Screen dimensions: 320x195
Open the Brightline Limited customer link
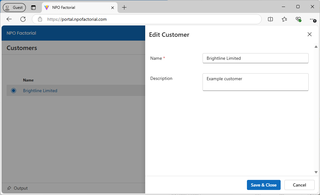(40, 91)
